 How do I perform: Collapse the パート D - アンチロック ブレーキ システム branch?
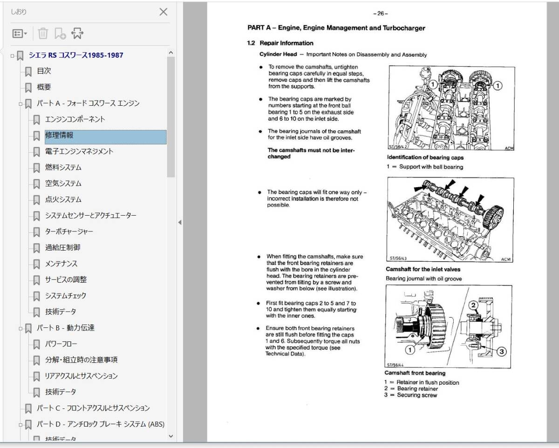[x=21, y=424]
